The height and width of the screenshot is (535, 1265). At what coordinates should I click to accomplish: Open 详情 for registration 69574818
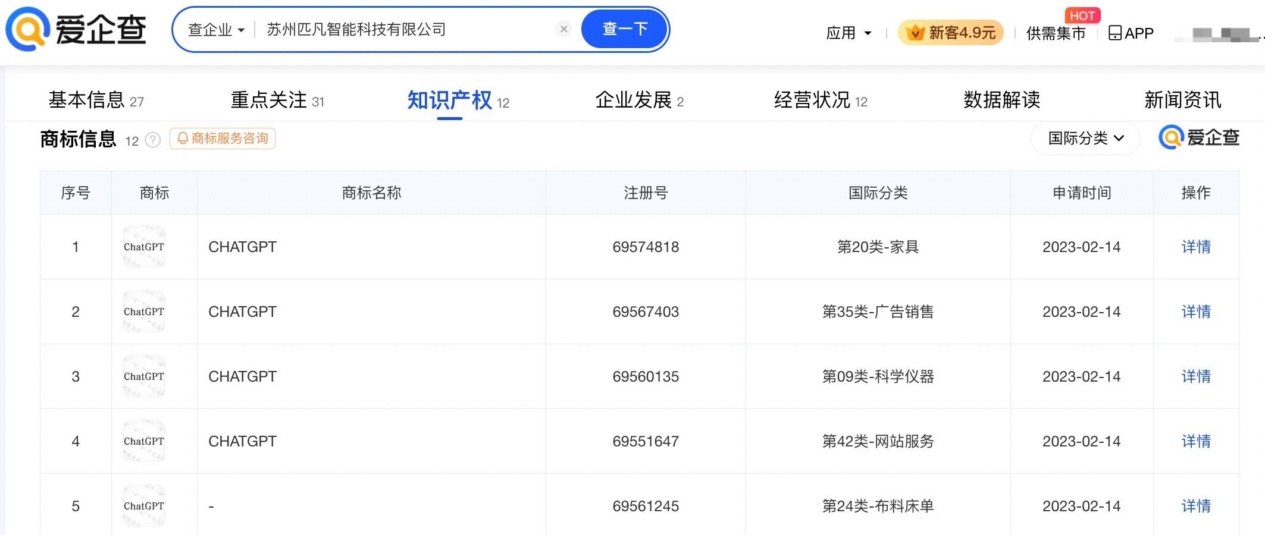point(1196,247)
